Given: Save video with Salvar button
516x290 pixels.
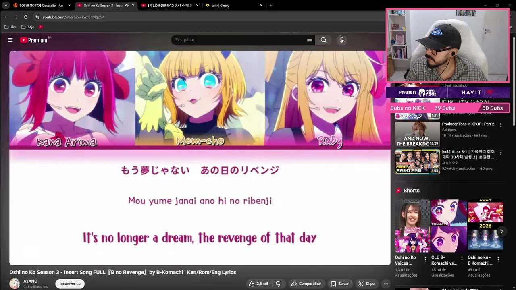Looking at the screenshot, I should coord(340,284).
